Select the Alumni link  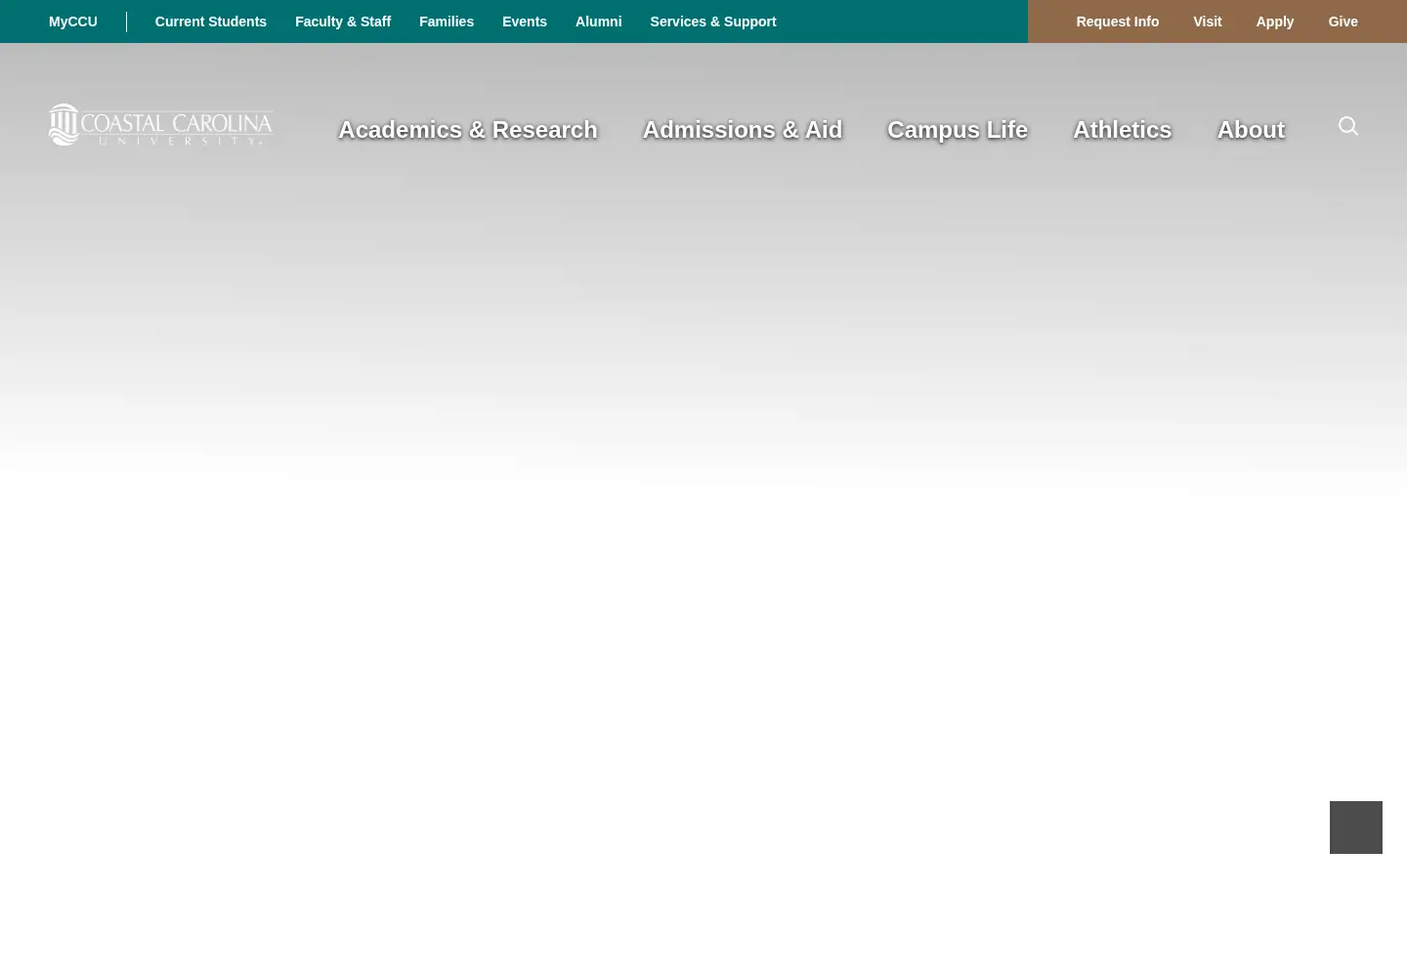click(598, 21)
